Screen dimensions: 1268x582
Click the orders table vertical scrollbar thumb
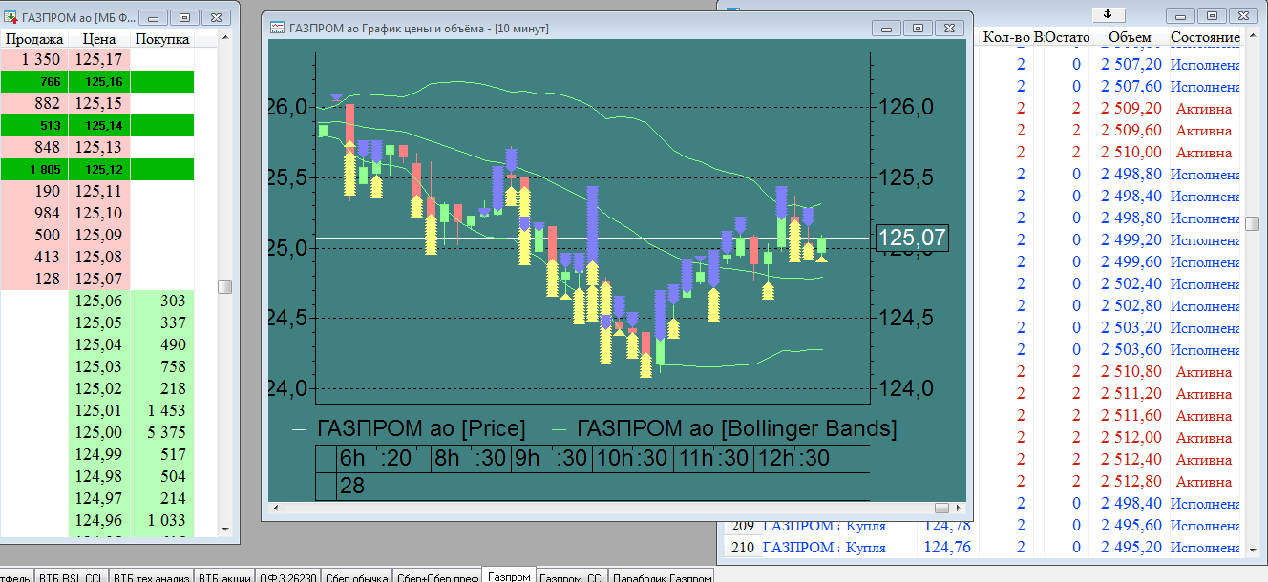point(1252,223)
